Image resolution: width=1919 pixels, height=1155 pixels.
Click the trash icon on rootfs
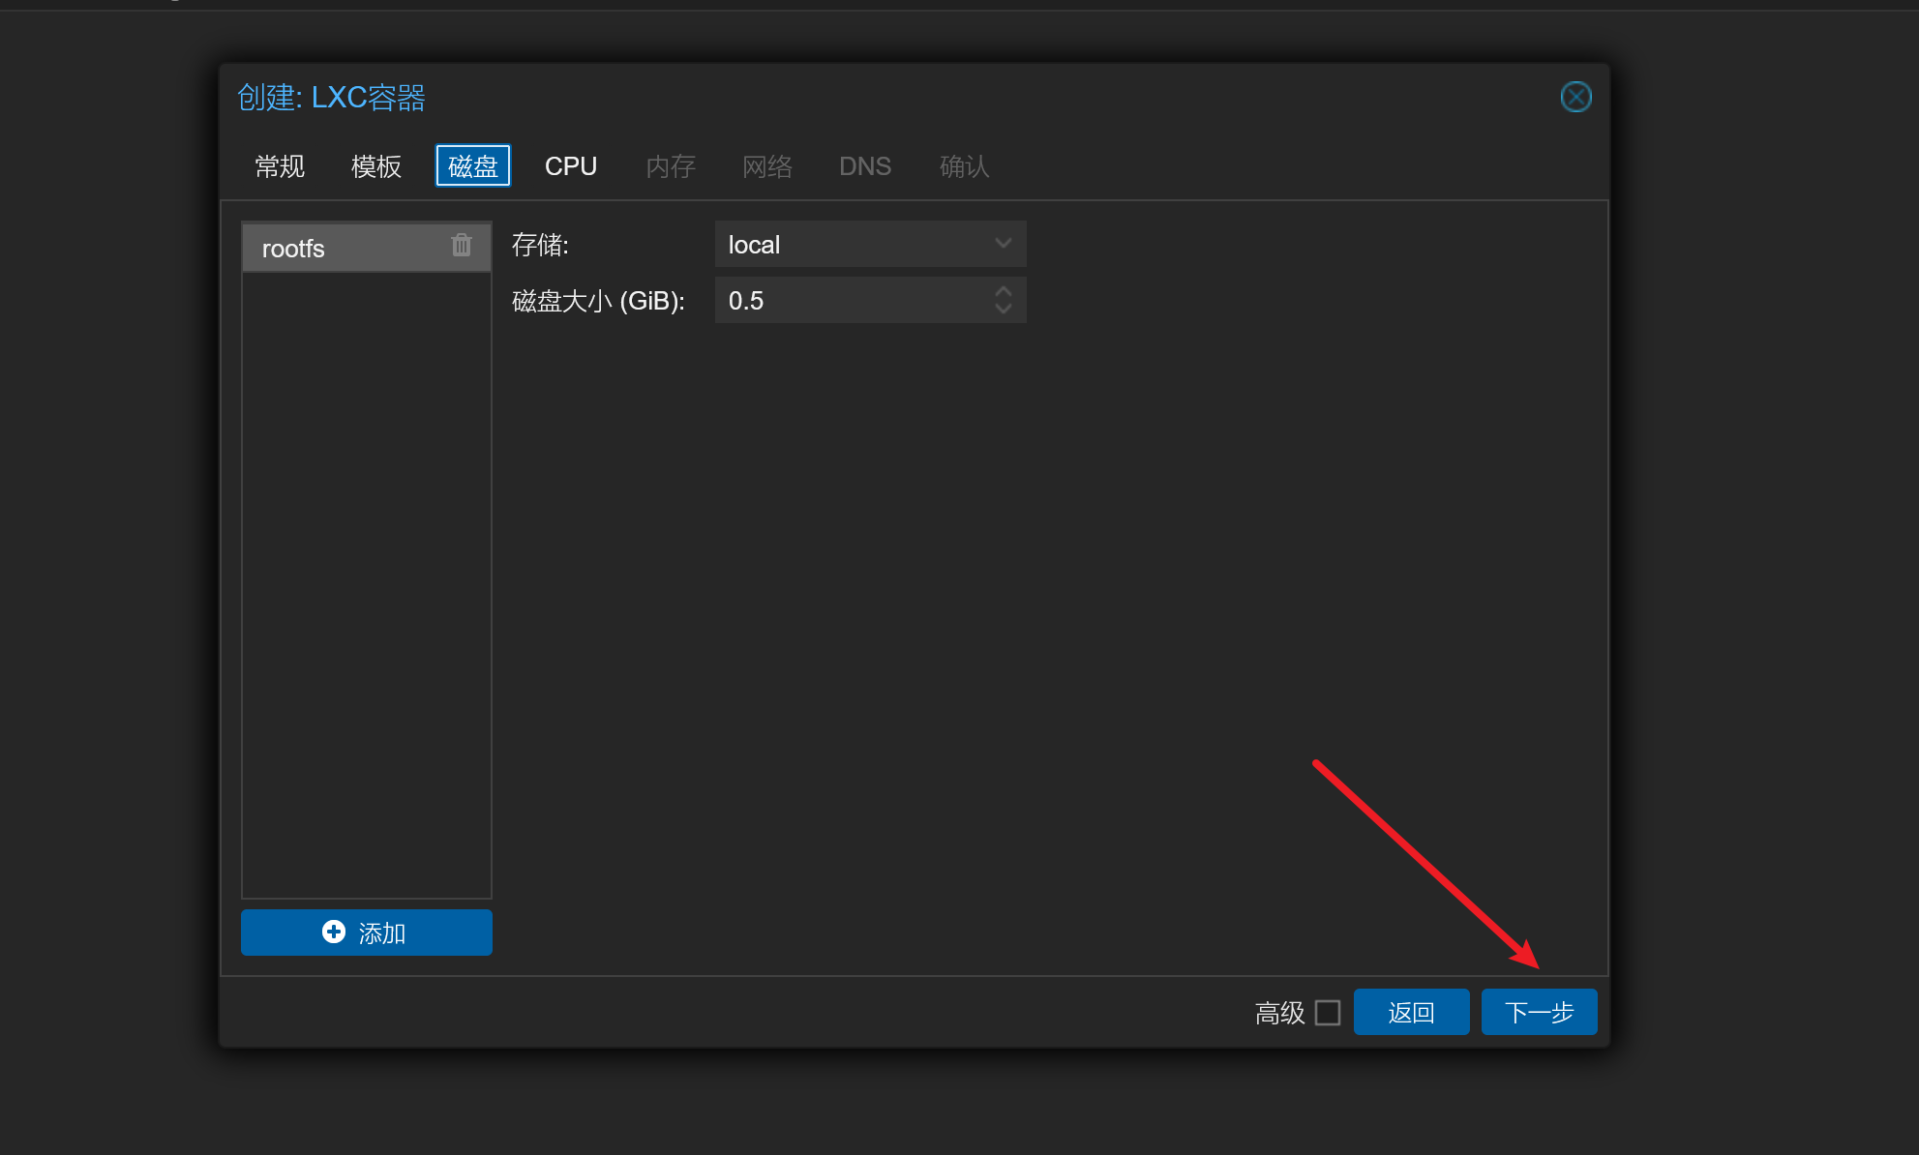[x=462, y=246]
